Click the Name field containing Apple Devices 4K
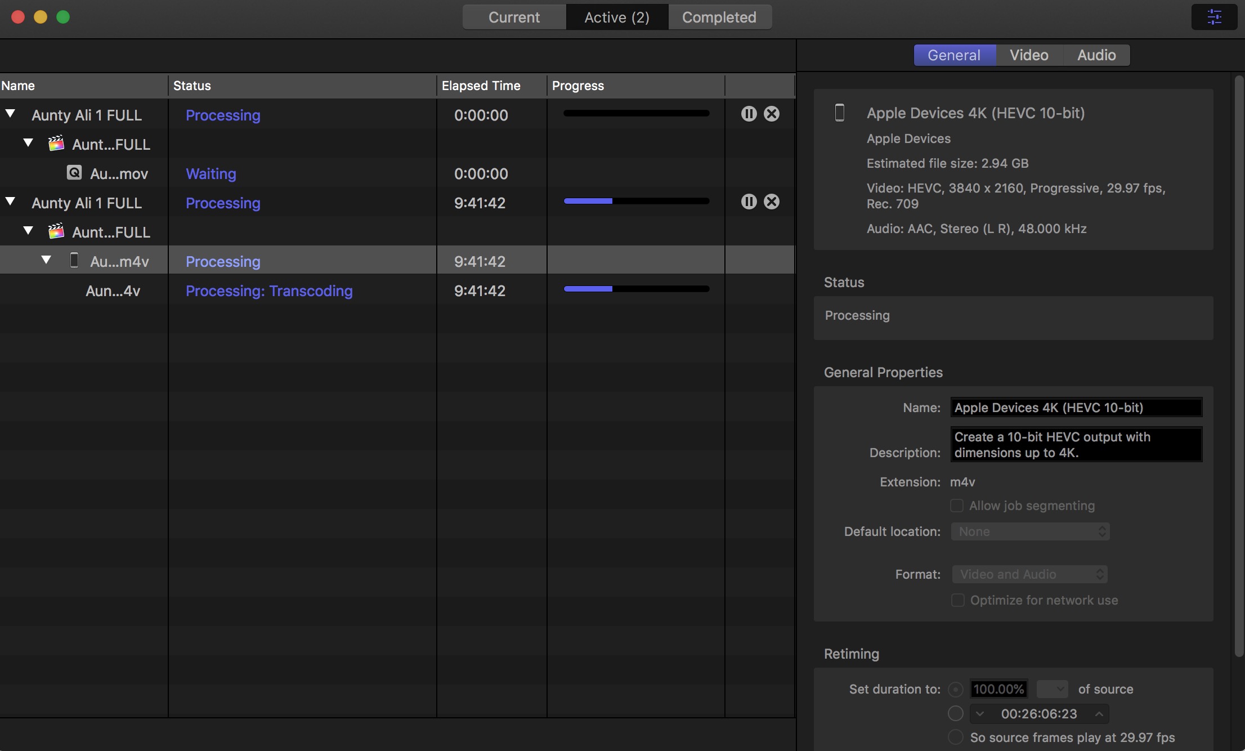The image size is (1245, 751). (x=1076, y=407)
